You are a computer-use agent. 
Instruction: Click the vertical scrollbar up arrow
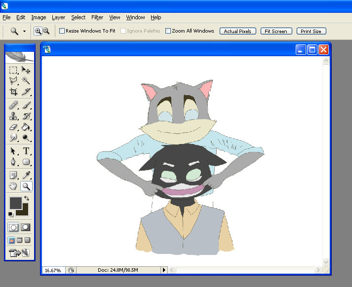point(326,60)
